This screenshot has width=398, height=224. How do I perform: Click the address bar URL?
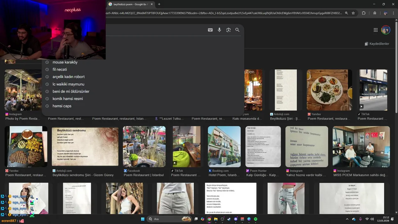click(224, 13)
